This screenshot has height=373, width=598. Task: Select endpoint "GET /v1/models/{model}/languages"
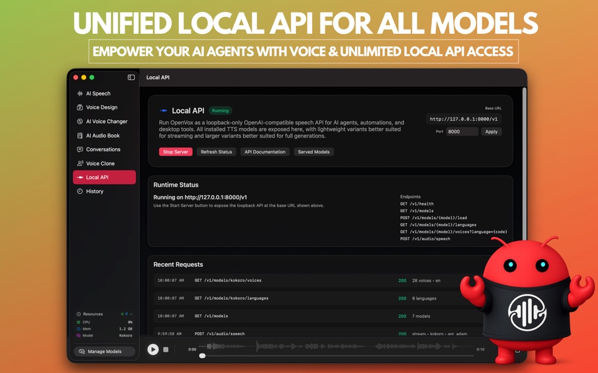(438, 225)
